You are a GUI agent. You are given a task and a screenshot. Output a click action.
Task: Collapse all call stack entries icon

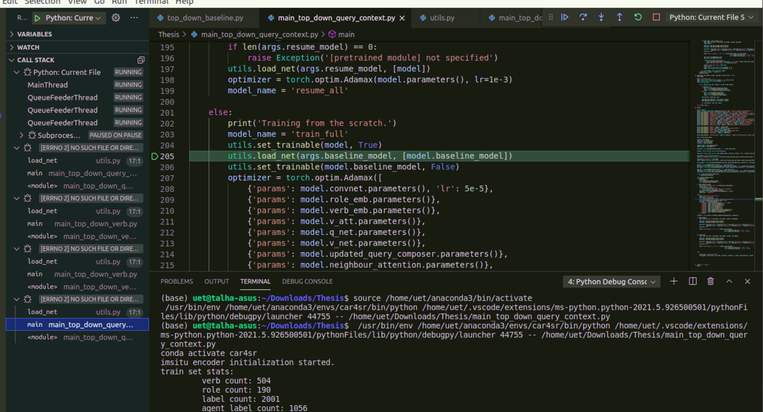(141, 60)
